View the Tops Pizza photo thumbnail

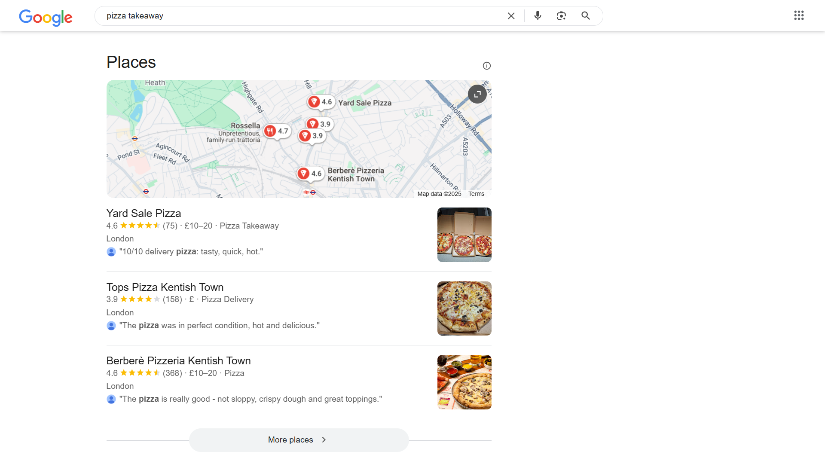coord(464,308)
